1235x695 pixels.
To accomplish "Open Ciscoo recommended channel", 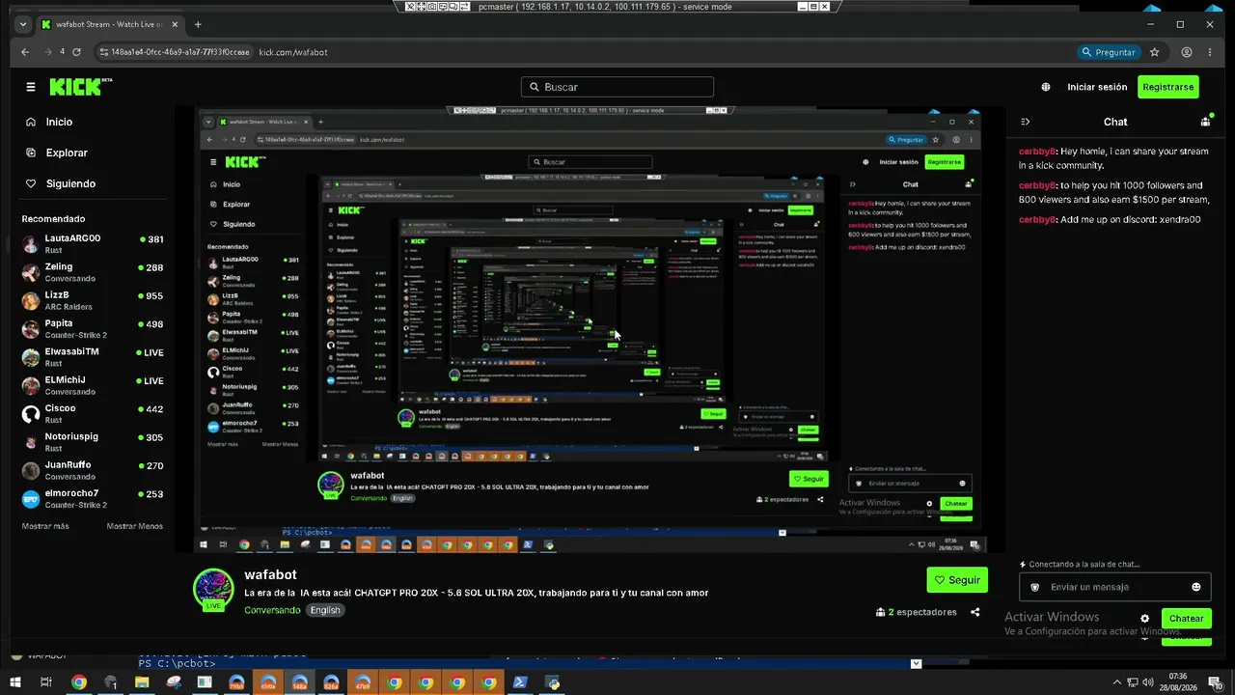I will (93, 414).
